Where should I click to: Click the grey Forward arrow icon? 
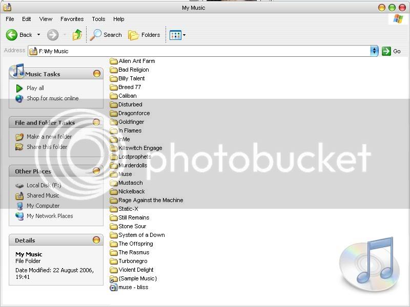click(53, 35)
